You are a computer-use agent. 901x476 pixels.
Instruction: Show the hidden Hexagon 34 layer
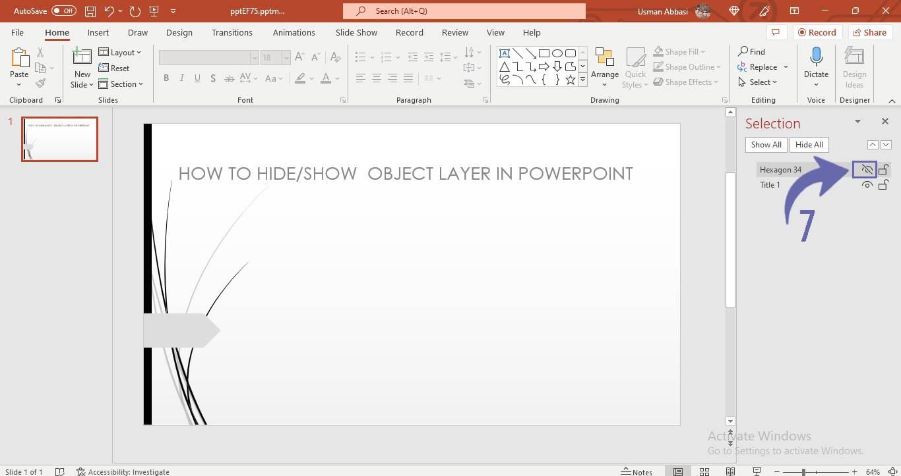(867, 170)
